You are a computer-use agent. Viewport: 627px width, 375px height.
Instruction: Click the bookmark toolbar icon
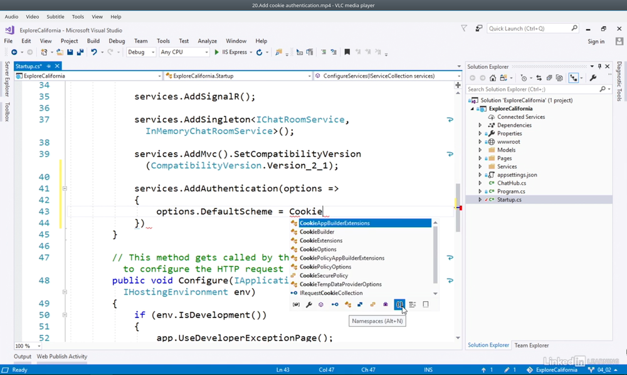pyautogui.click(x=347, y=52)
